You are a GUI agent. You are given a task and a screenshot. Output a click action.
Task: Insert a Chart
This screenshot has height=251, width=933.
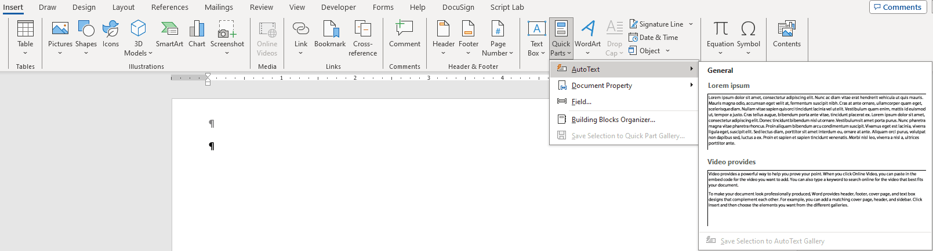click(197, 35)
